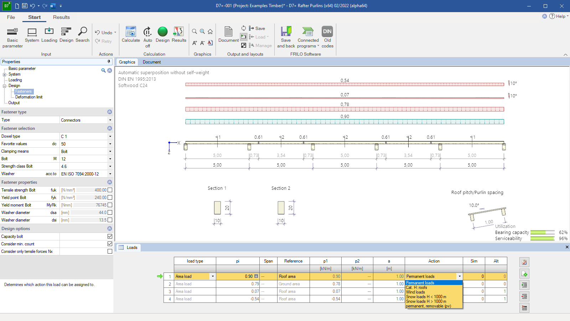The image size is (570, 321).
Task: Switch to the Results ribbon tab
Action: coord(61,17)
